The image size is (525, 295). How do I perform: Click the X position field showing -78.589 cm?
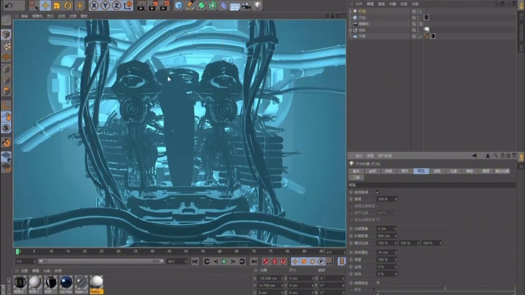(270, 278)
